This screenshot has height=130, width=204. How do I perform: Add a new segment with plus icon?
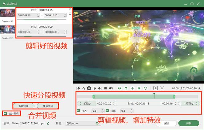point(132,88)
